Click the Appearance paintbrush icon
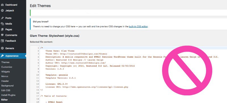 point(2,56)
